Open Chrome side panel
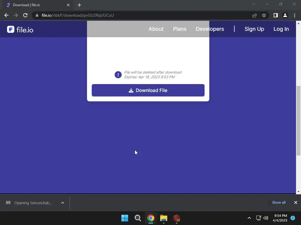Screen dimensions: 301x225 (276, 15)
